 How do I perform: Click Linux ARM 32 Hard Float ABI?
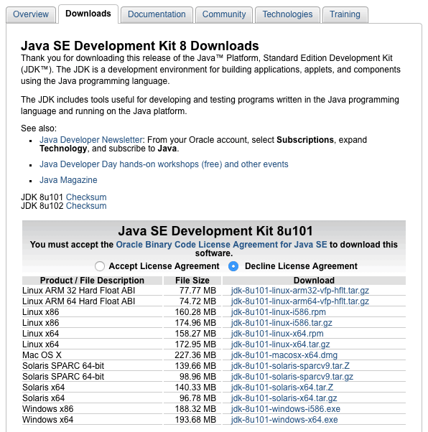point(78,291)
